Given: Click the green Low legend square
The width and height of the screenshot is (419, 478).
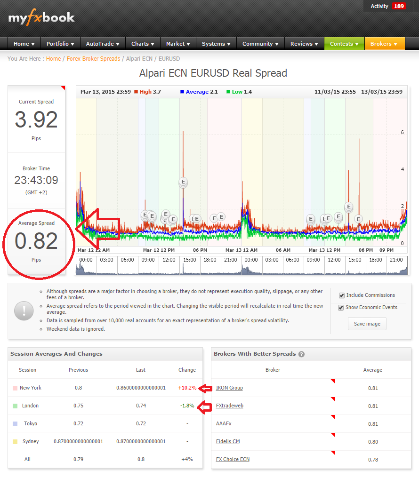Looking at the screenshot, I should (x=228, y=92).
